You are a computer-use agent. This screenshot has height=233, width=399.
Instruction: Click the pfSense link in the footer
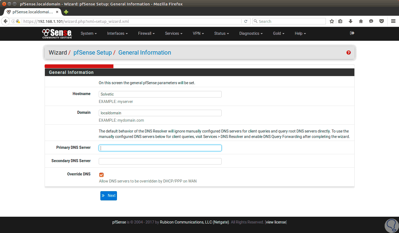tap(119, 222)
